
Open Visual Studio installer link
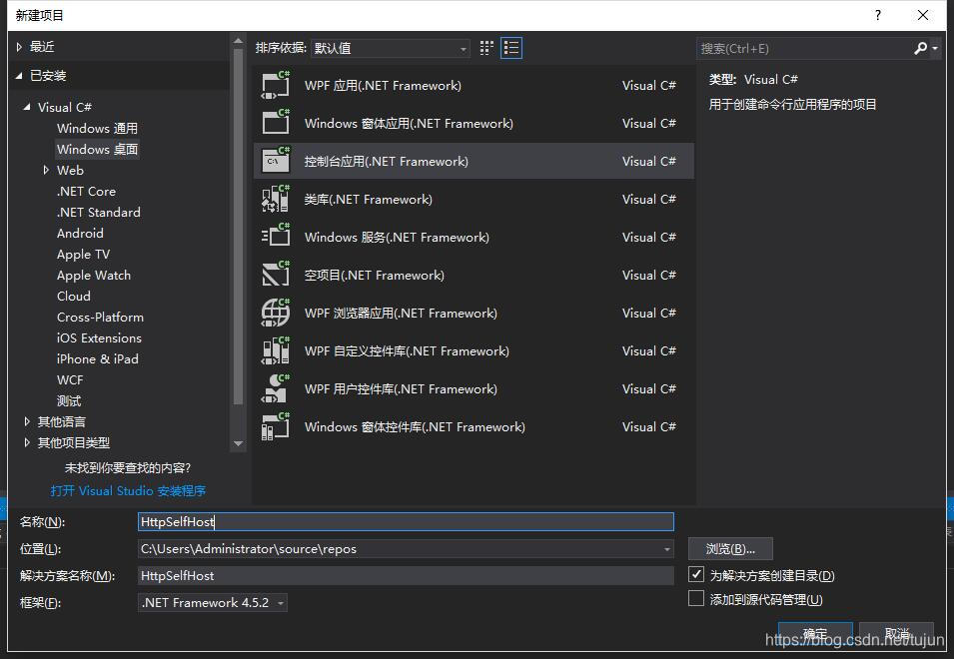(x=128, y=490)
